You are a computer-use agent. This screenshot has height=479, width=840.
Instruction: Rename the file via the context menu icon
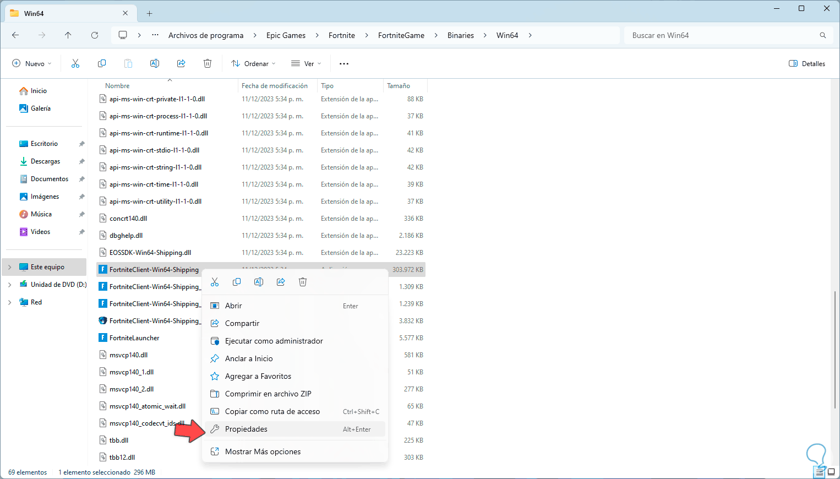pyautogui.click(x=259, y=282)
